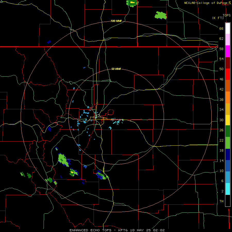Click the TH legend label

(221, 201)
